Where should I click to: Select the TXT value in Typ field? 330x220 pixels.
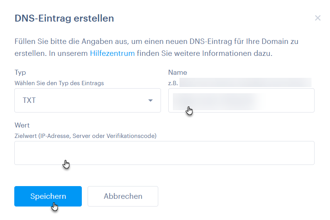tap(29, 101)
